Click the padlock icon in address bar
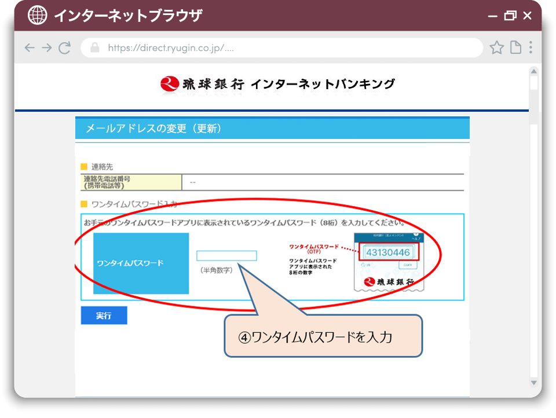This screenshot has width=556, height=418. pyautogui.click(x=94, y=47)
